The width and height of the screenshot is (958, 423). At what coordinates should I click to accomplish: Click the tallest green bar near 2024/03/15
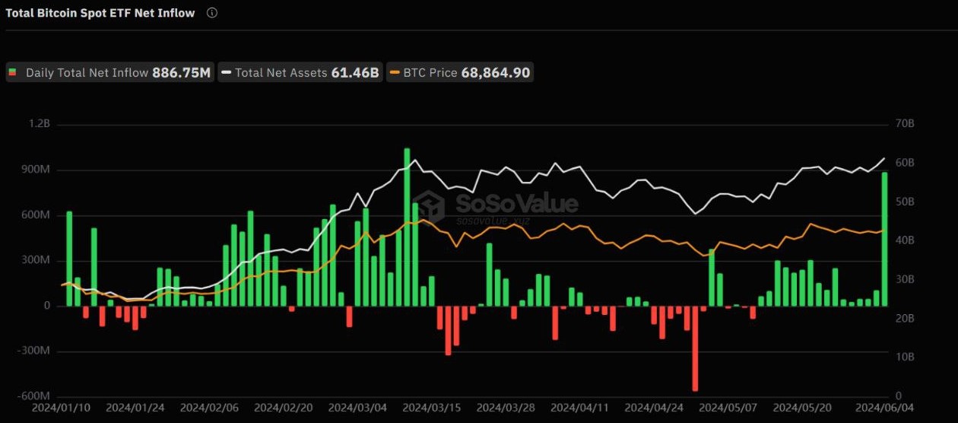click(407, 227)
